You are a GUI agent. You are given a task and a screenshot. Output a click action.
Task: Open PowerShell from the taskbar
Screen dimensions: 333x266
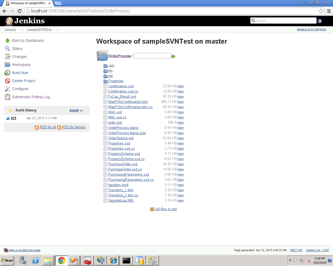tap(36, 261)
